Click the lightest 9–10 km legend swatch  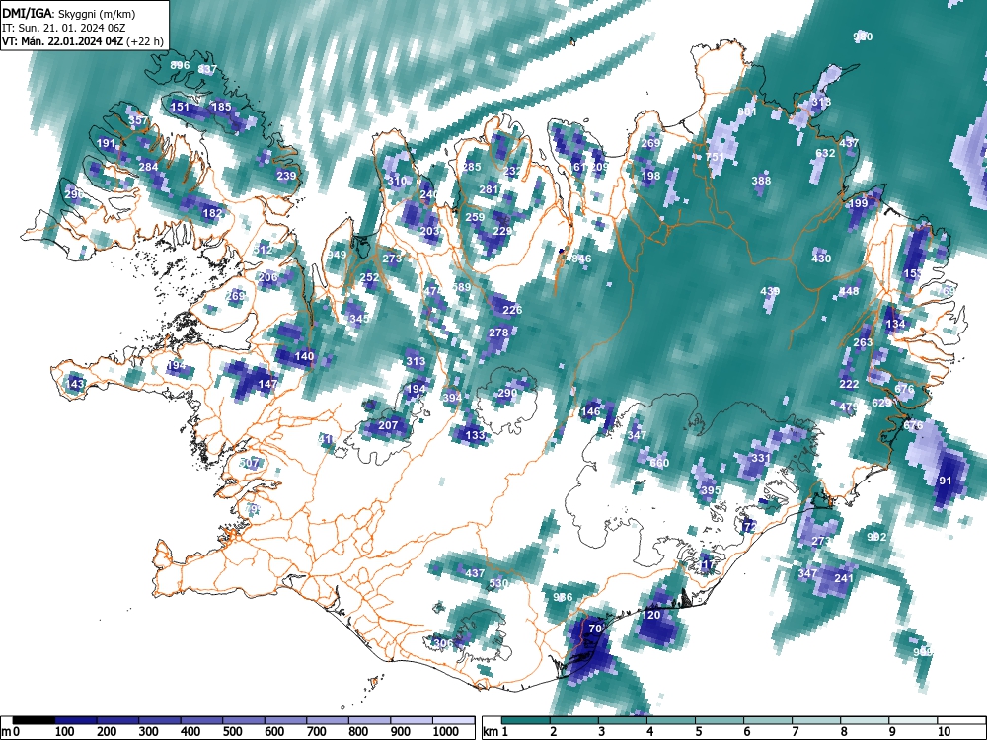tap(913, 720)
